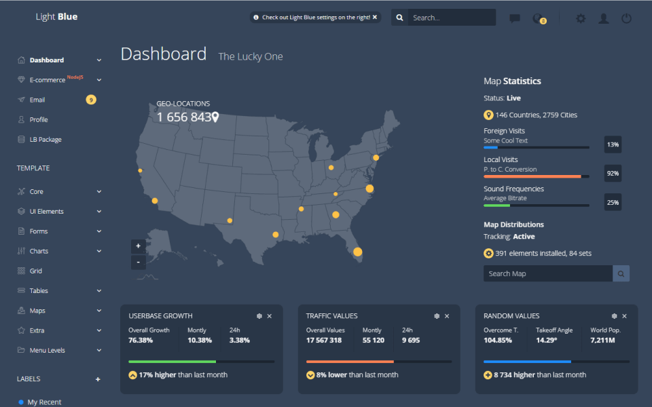This screenshot has width=652, height=407.
Task: Close the Traffic Values widget
Action: click(447, 316)
